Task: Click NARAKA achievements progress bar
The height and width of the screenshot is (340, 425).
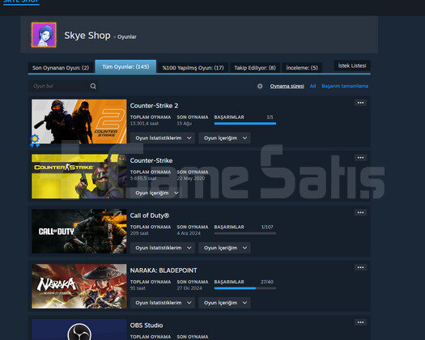Action: pos(245,288)
